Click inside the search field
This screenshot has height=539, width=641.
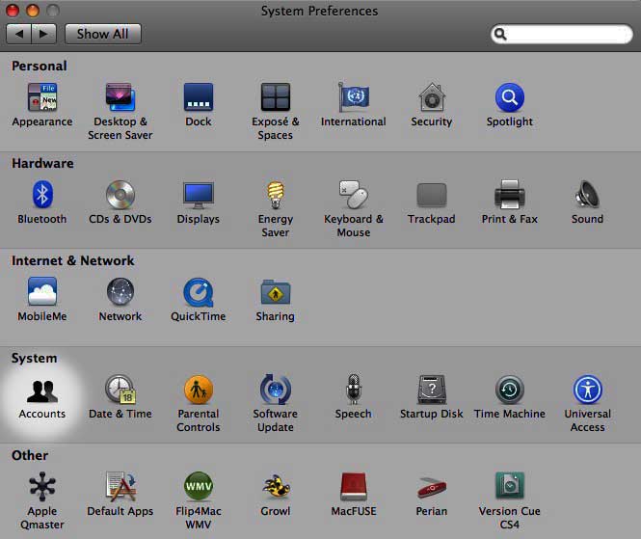point(562,34)
